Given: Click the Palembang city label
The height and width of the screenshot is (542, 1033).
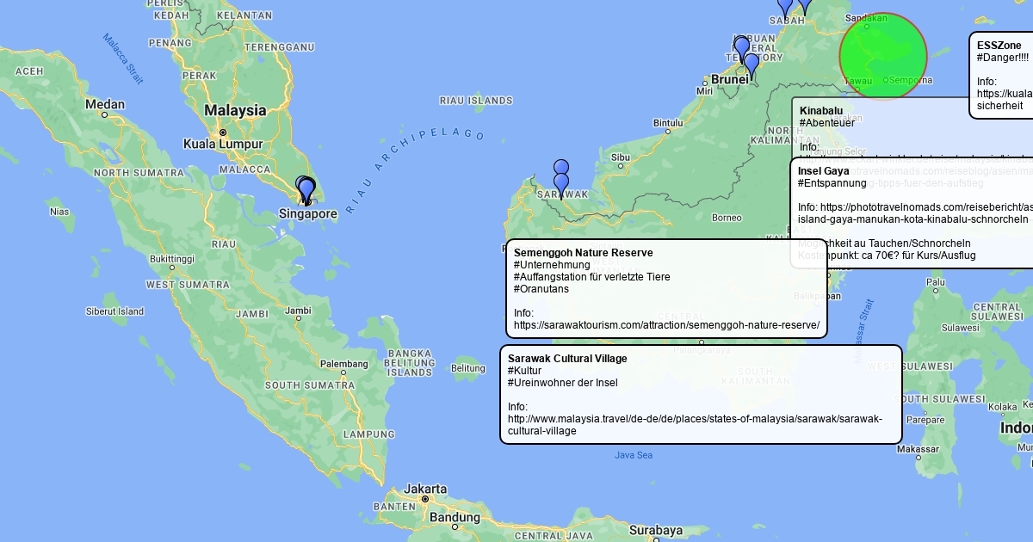Looking at the screenshot, I should [x=344, y=364].
